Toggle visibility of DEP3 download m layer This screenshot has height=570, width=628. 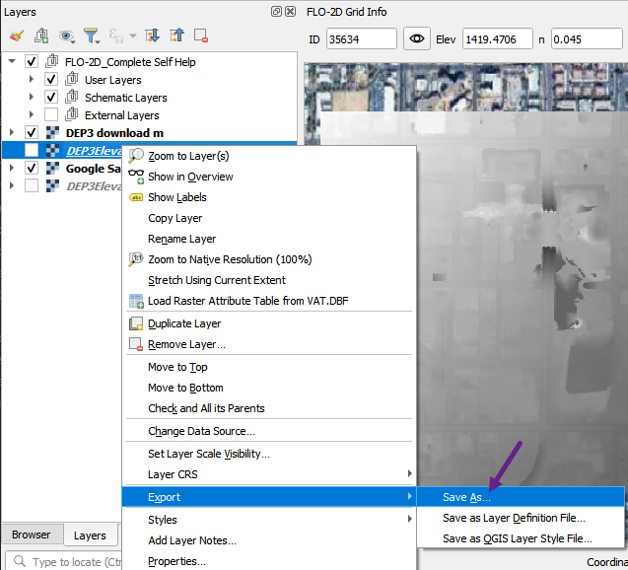[32, 133]
